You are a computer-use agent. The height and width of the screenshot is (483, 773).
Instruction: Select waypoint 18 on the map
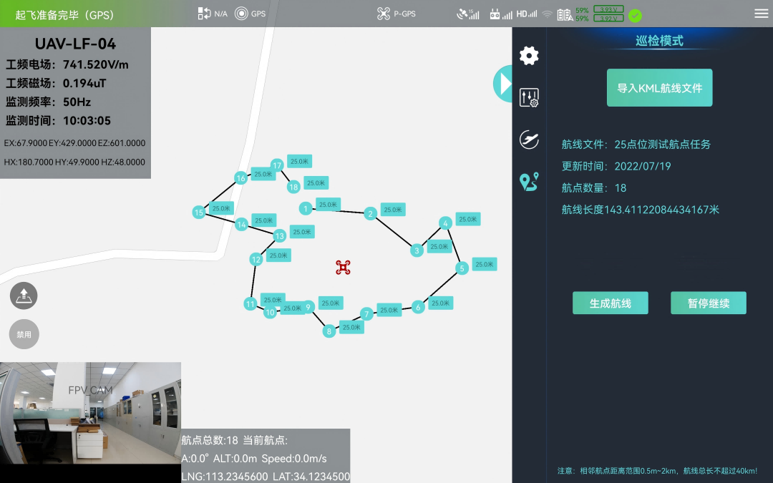coord(293,187)
